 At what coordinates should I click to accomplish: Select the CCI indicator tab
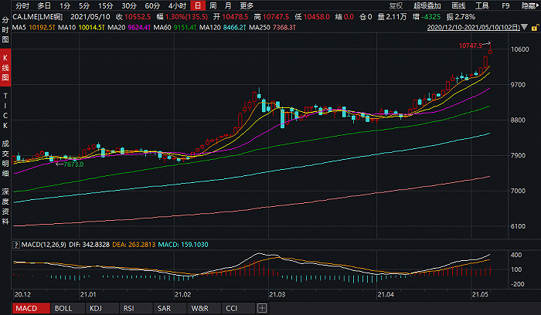coord(230,308)
